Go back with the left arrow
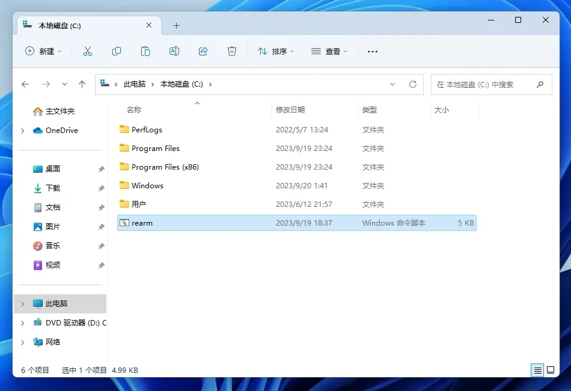This screenshot has width=571, height=391. (25, 85)
